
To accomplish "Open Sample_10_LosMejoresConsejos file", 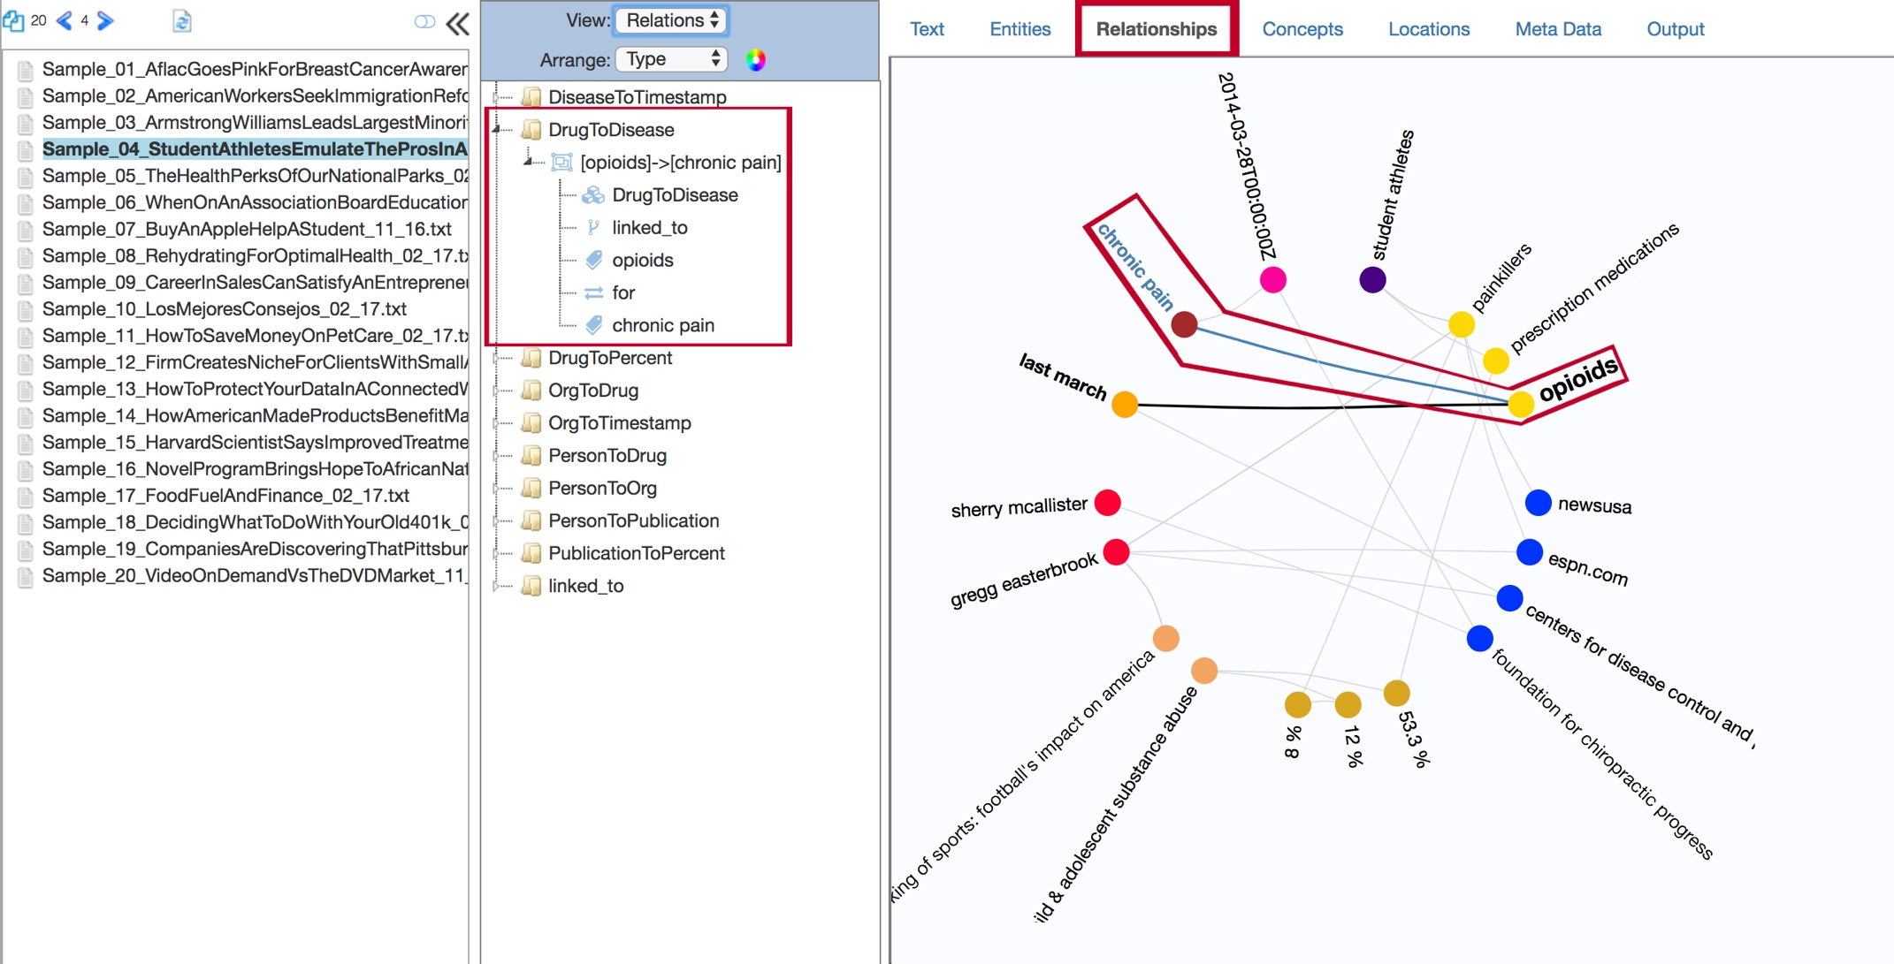I will pos(224,309).
